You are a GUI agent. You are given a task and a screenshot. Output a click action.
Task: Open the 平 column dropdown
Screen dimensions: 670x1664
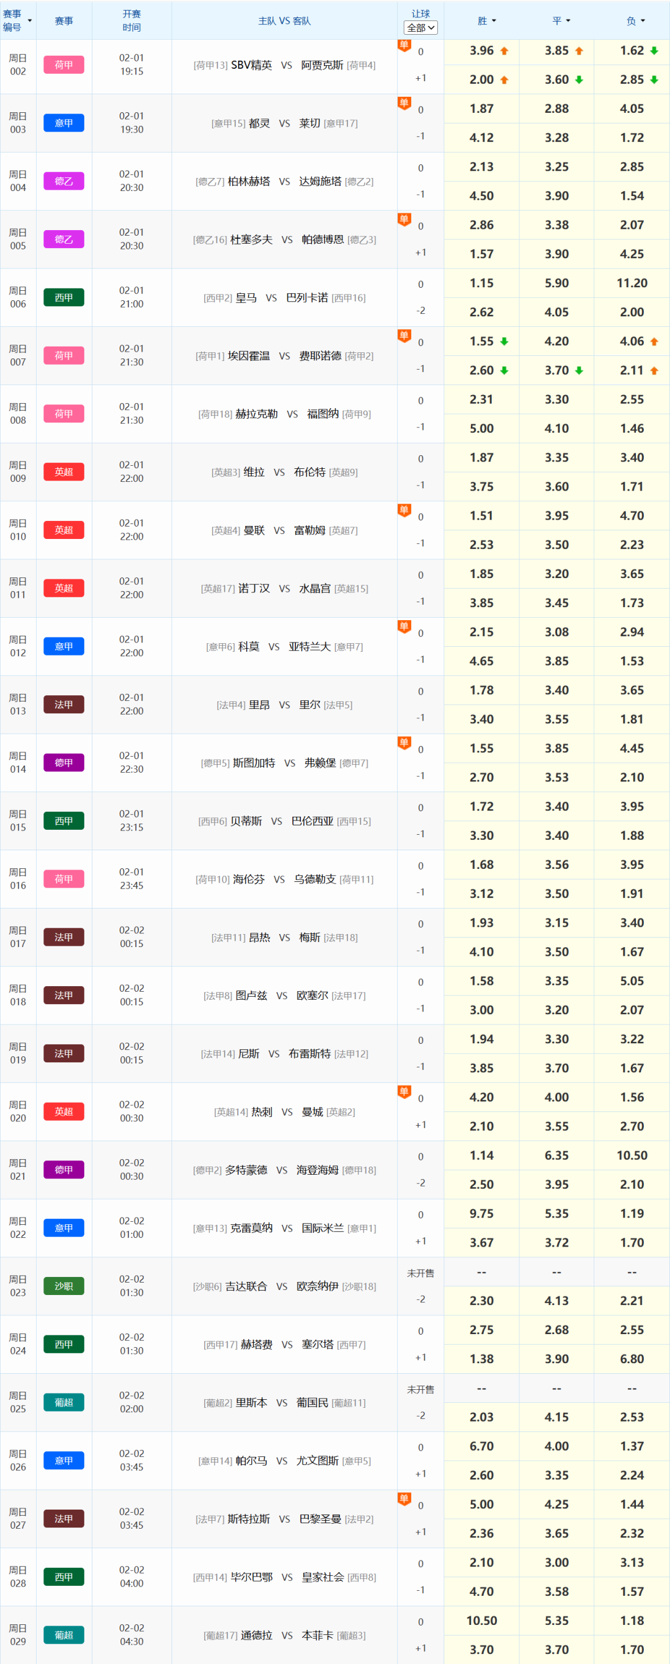tap(568, 21)
